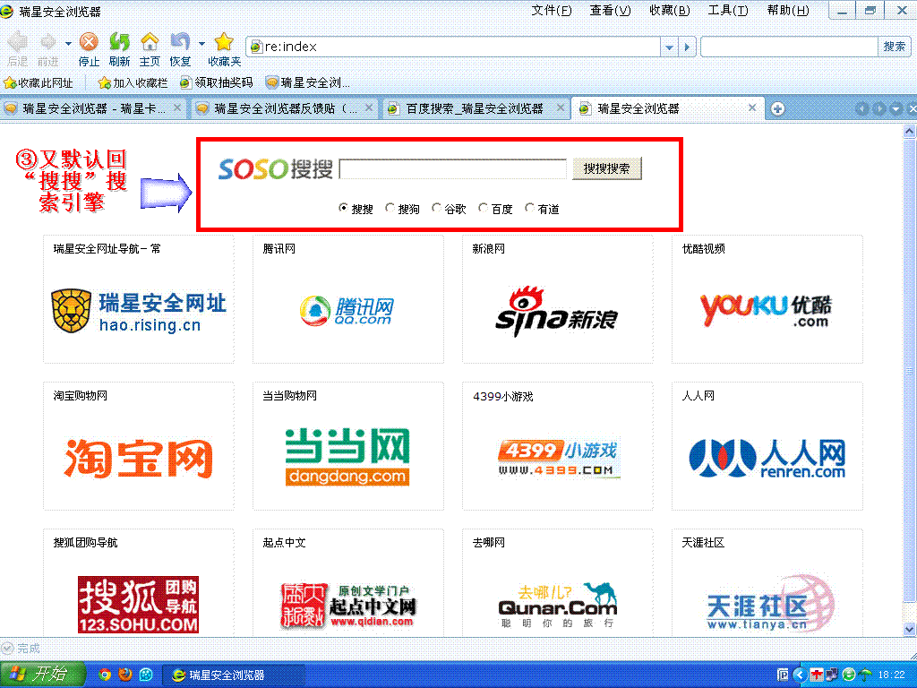Click the Back (后退) navigation arrow
Screen dimensions: 917x688
tap(18, 42)
